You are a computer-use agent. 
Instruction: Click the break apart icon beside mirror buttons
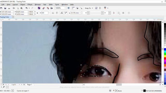[x=62, y=13]
